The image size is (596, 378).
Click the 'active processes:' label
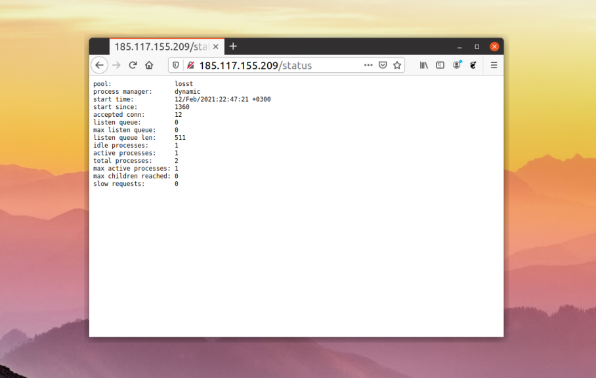[124, 153]
